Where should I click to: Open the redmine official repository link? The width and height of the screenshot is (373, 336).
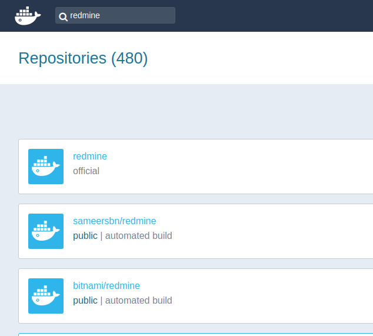90,157
